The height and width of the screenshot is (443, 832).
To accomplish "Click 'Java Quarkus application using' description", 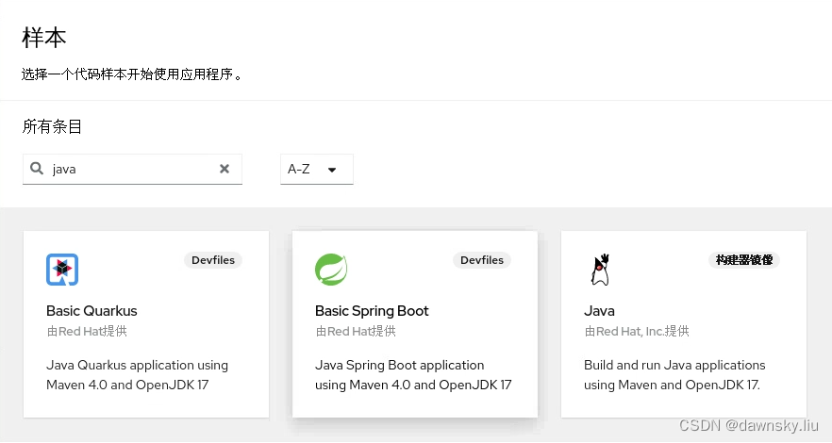I will 137,365.
